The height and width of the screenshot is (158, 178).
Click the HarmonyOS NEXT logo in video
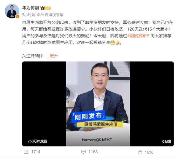click(x=97, y=140)
